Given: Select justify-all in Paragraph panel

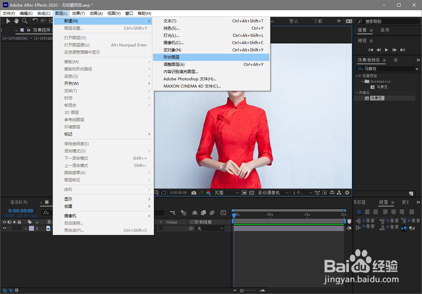Looking at the screenshot, I should (x=412, y=212).
